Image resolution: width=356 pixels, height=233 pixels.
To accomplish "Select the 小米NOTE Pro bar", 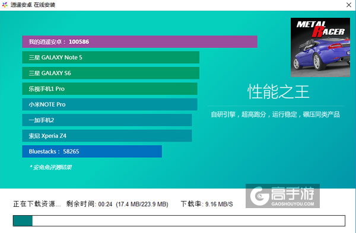I will pos(110,104).
